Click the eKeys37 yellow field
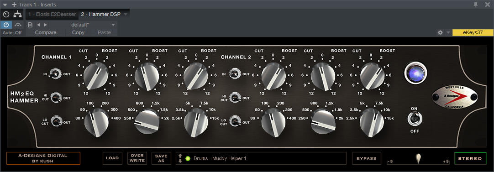 pyautogui.click(x=473, y=32)
